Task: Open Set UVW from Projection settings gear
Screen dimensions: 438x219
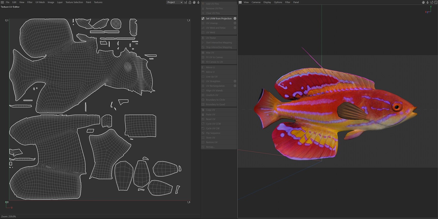Action: [x=235, y=18]
